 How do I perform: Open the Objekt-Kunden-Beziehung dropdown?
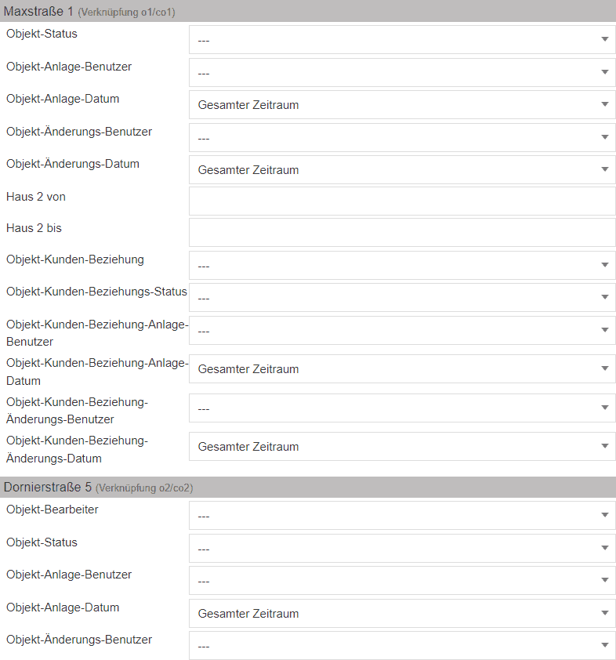coord(401,266)
